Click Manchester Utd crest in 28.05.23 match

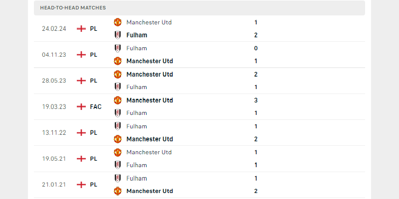(118, 74)
